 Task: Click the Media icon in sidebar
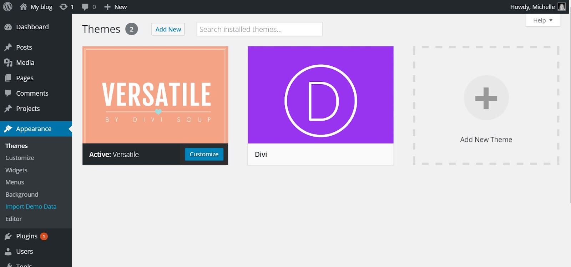tap(8, 62)
